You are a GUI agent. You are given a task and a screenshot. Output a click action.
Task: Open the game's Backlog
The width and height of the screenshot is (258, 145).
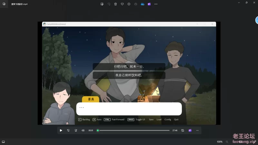point(86,120)
